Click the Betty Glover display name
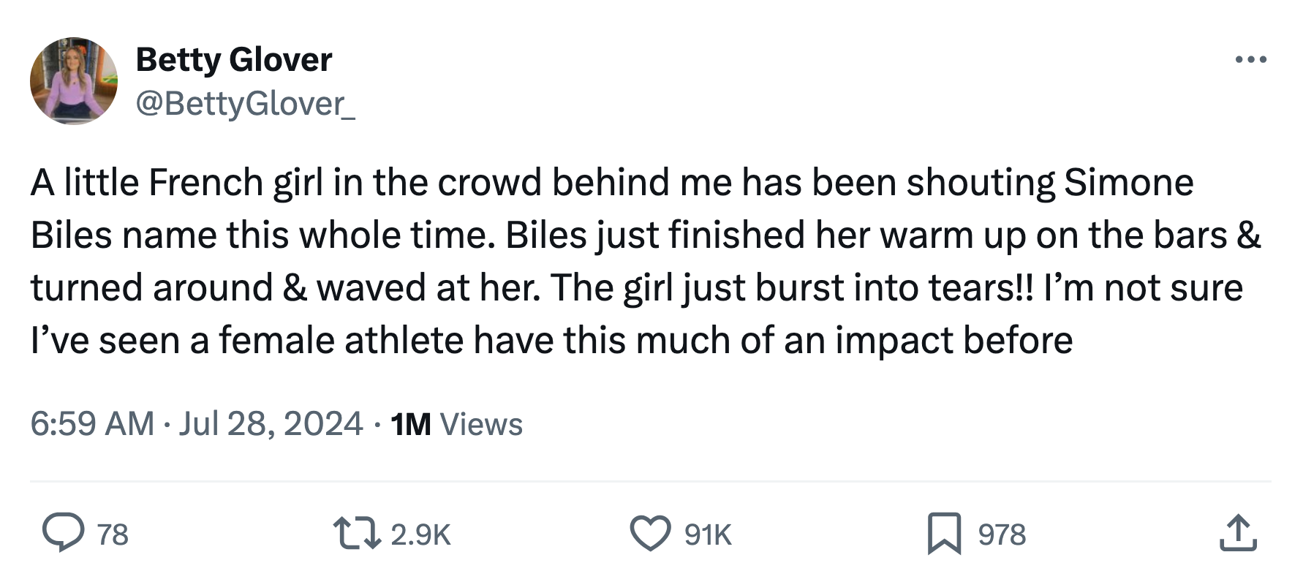The height and width of the screenshot is (582, 1303). pos(234,59)
